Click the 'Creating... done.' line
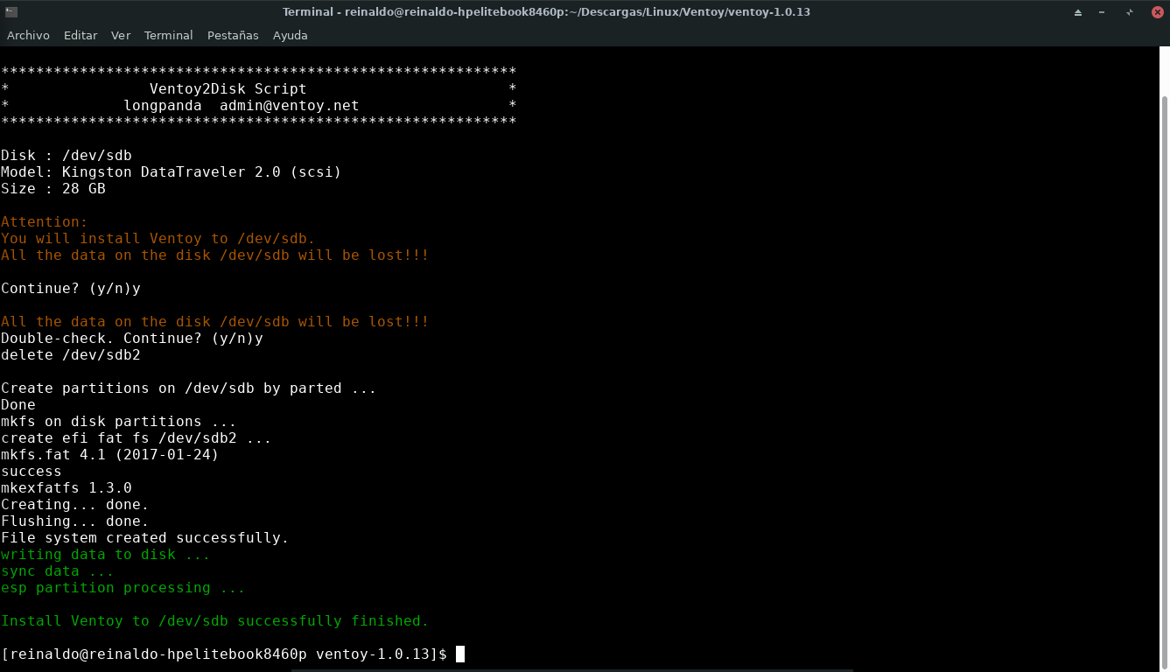 point(75,504)
